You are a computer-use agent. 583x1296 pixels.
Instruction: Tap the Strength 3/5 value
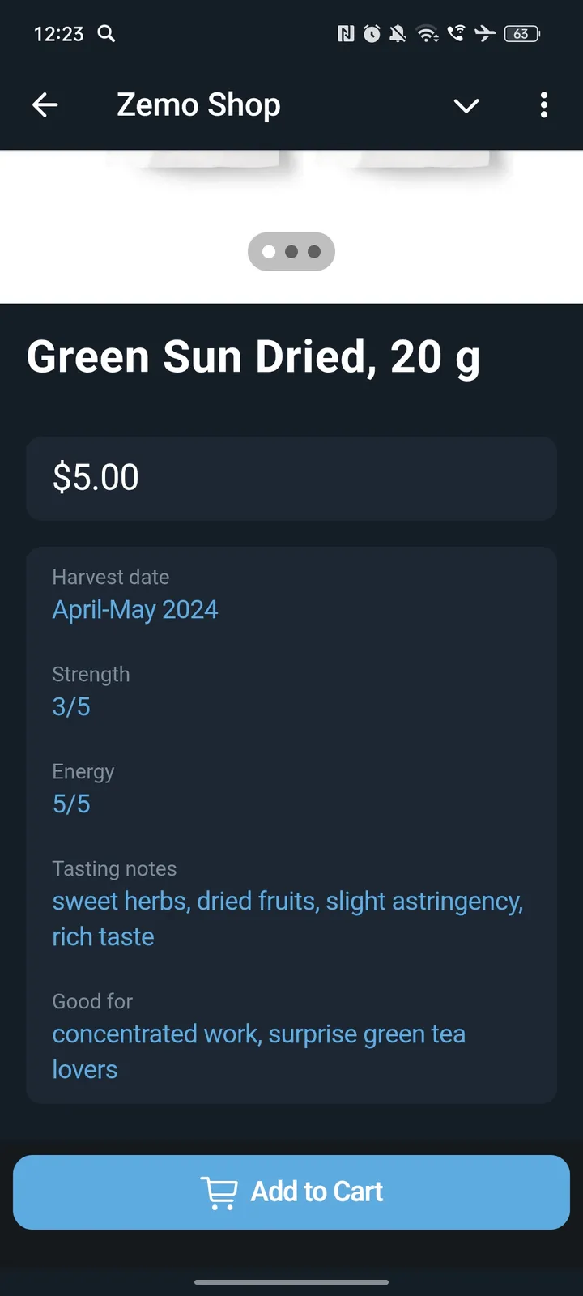coord(71,706)
